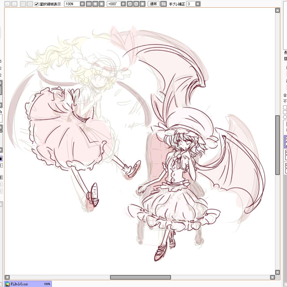
Task: Rotate the canvas clockwise
Action: click(x=136, y=4)
